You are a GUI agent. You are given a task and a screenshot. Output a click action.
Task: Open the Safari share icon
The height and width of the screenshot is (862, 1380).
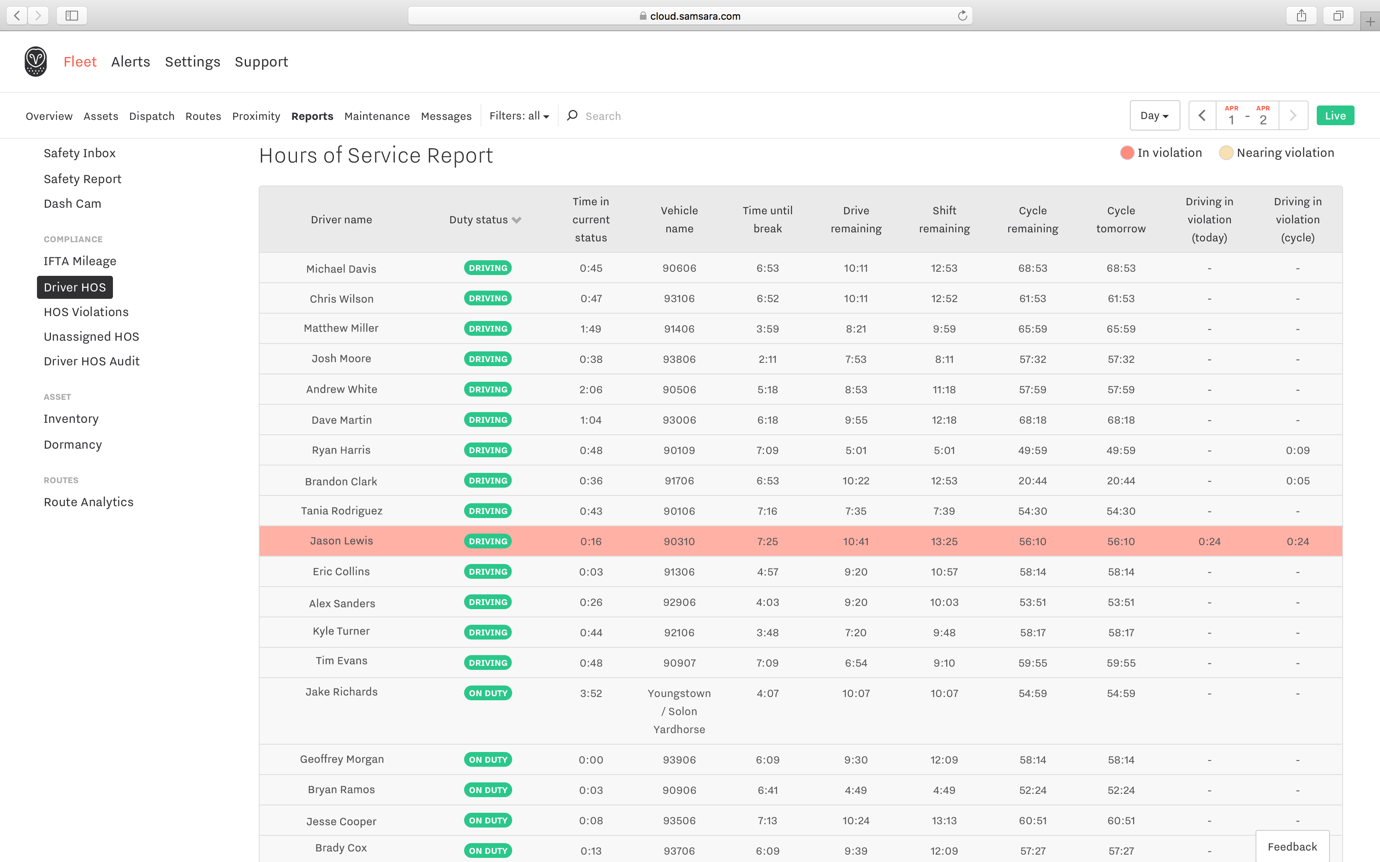pos(1301,16)
